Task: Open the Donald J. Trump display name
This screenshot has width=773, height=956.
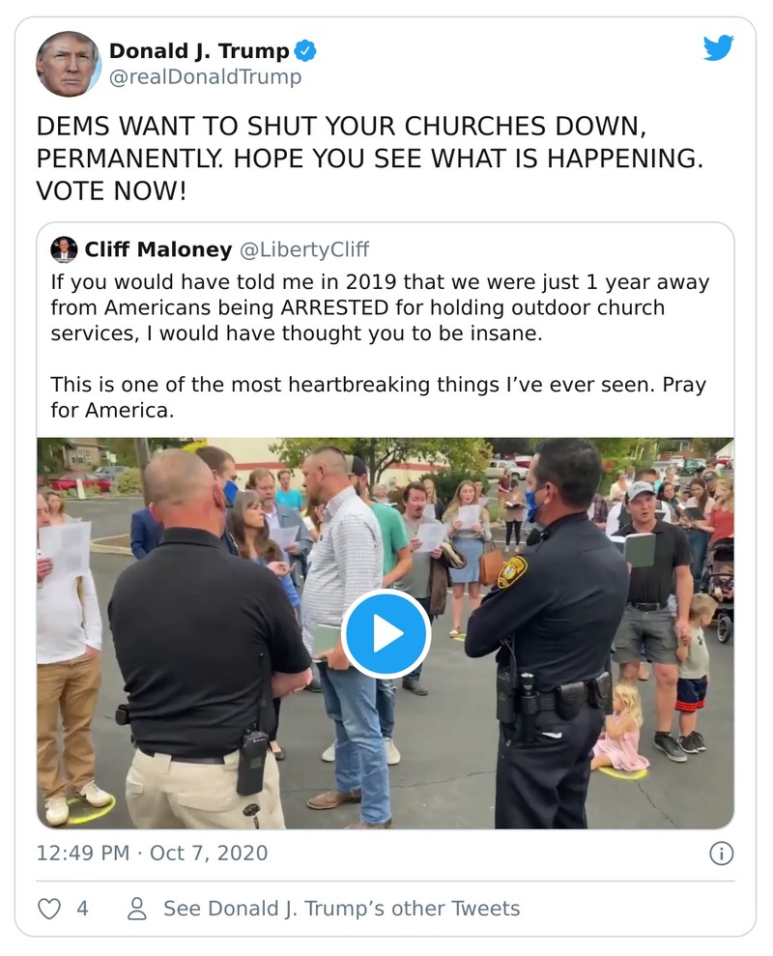Action: click(x=199, y=51)
